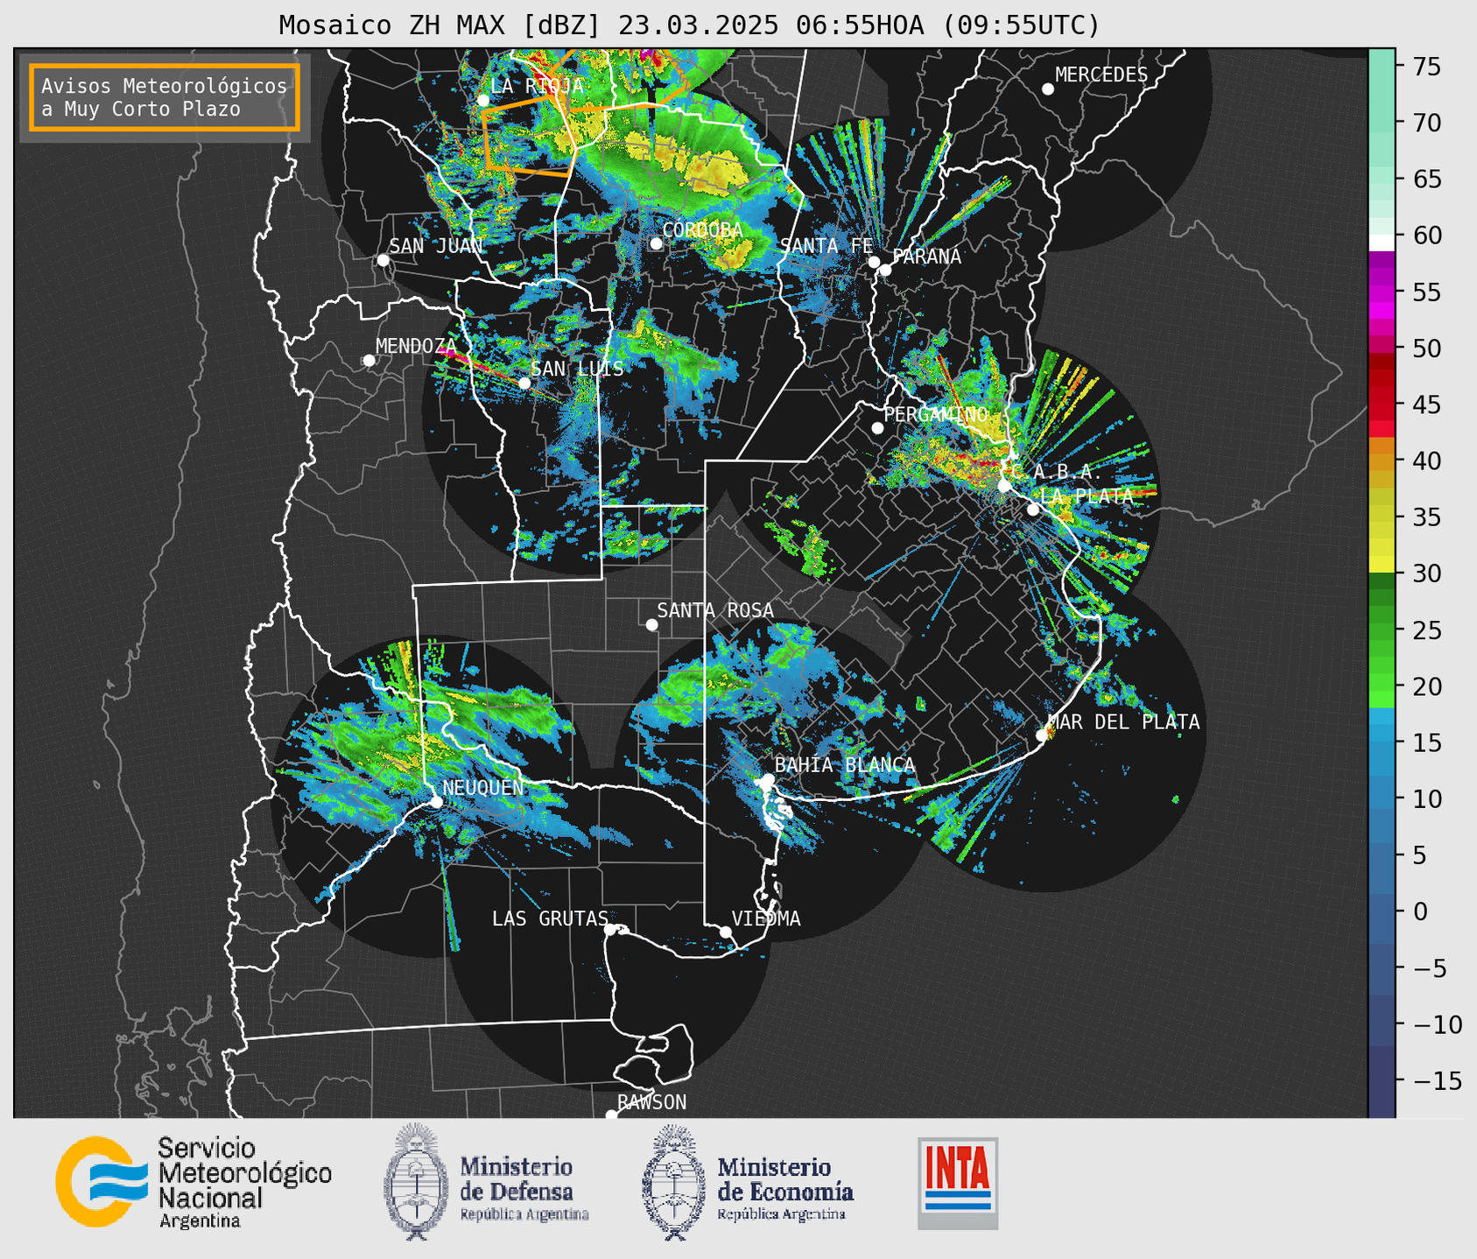Click the Servicio Meteorológico Nacional logo
The image size is (1477, 1259).
193,1182
